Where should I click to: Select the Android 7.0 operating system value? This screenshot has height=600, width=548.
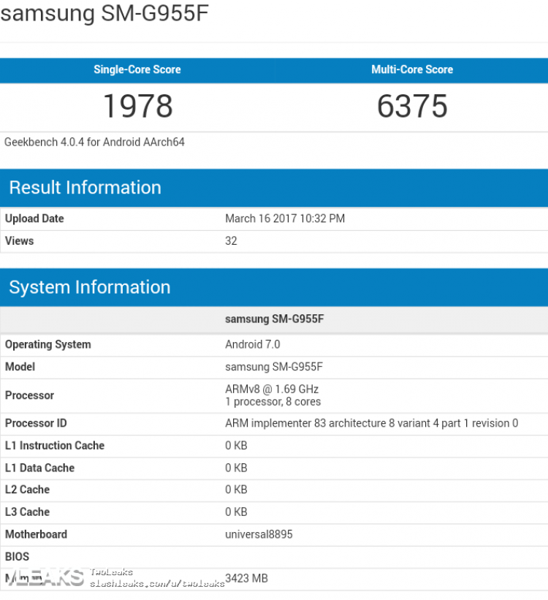(x=252, y=344)
